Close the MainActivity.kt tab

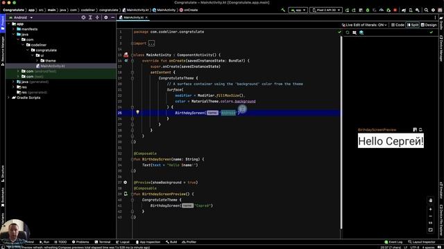(x=146, y=17)
